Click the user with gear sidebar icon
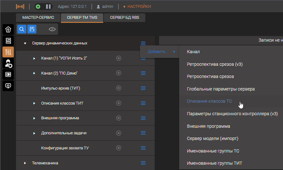The height and width of the screenshot is (170, 283). click(8, 63)
